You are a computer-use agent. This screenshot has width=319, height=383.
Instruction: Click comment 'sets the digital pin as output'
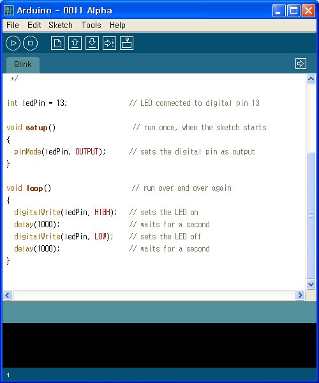click(192, 152)
